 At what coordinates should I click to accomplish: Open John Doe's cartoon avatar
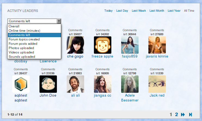pos(48,84)
